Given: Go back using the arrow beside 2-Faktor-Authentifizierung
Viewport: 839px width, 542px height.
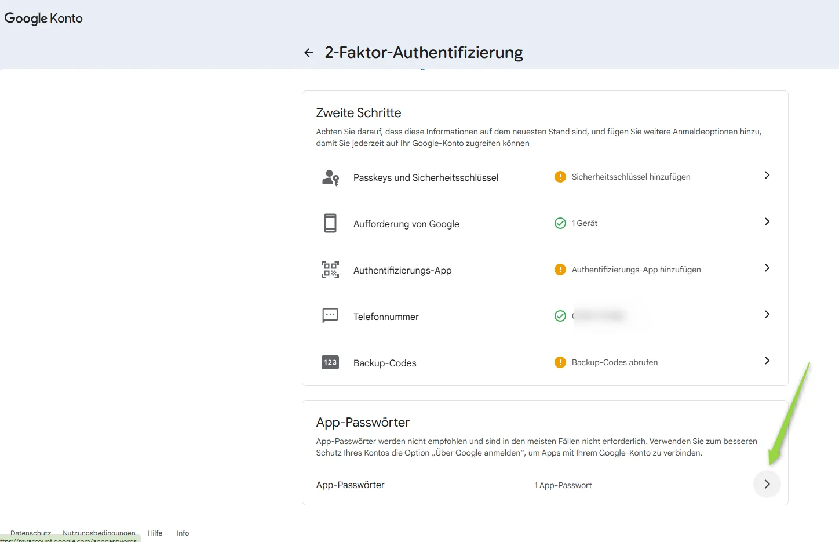Looking at the screenshot, I should pos(309,53).
